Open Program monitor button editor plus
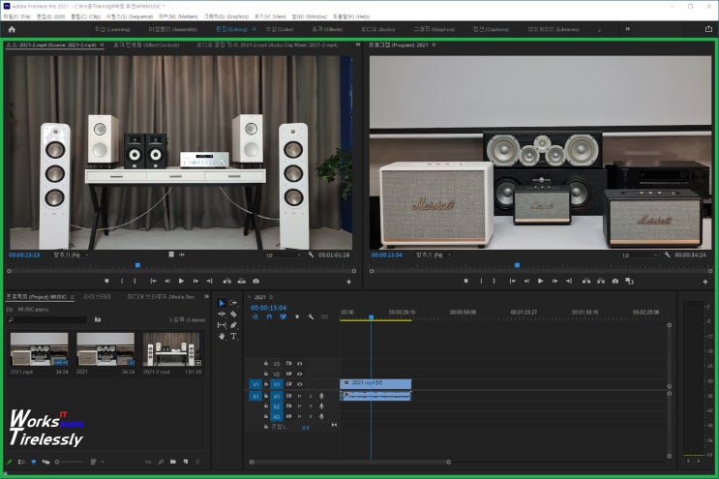This screenshot has width=719, height=479. point(705,282)
